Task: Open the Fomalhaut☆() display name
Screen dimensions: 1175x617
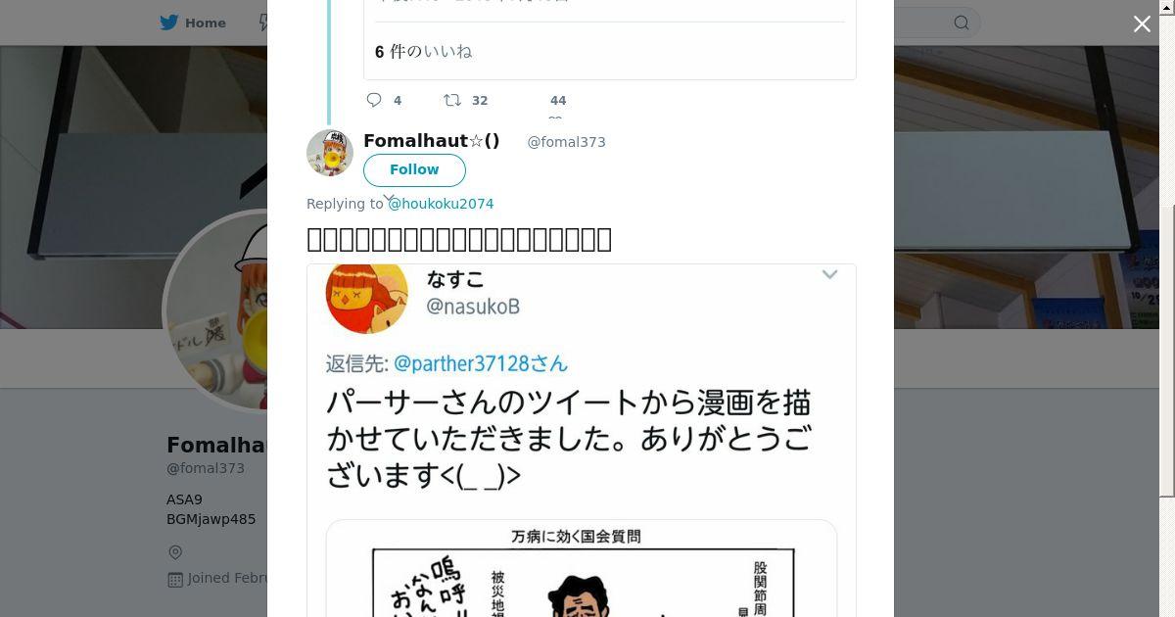Action: (x=432, y=141)
